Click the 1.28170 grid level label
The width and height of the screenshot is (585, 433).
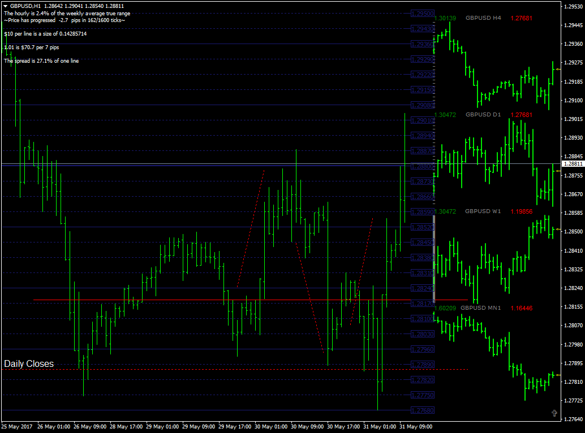point(422,304)
